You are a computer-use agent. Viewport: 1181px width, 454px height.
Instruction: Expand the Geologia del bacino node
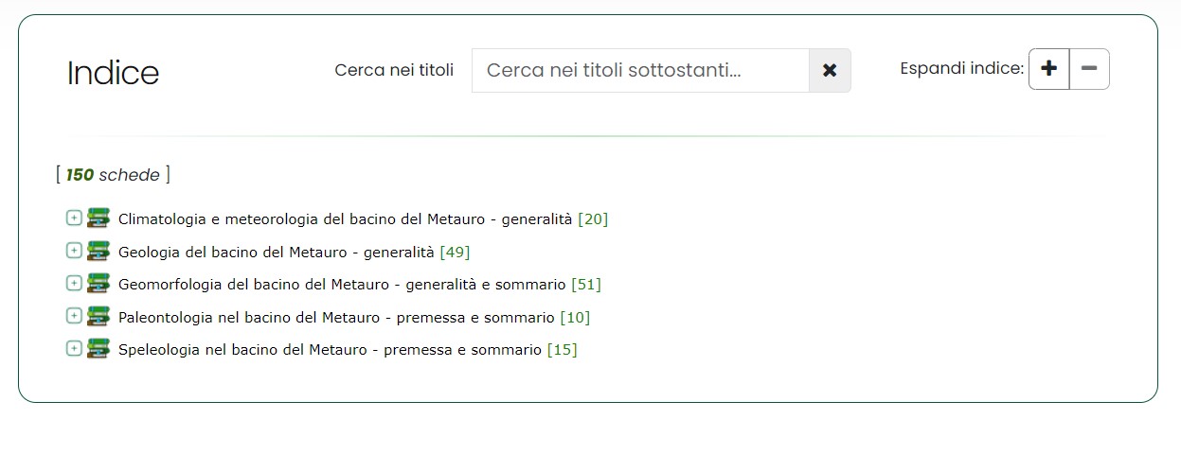(74, 251)
